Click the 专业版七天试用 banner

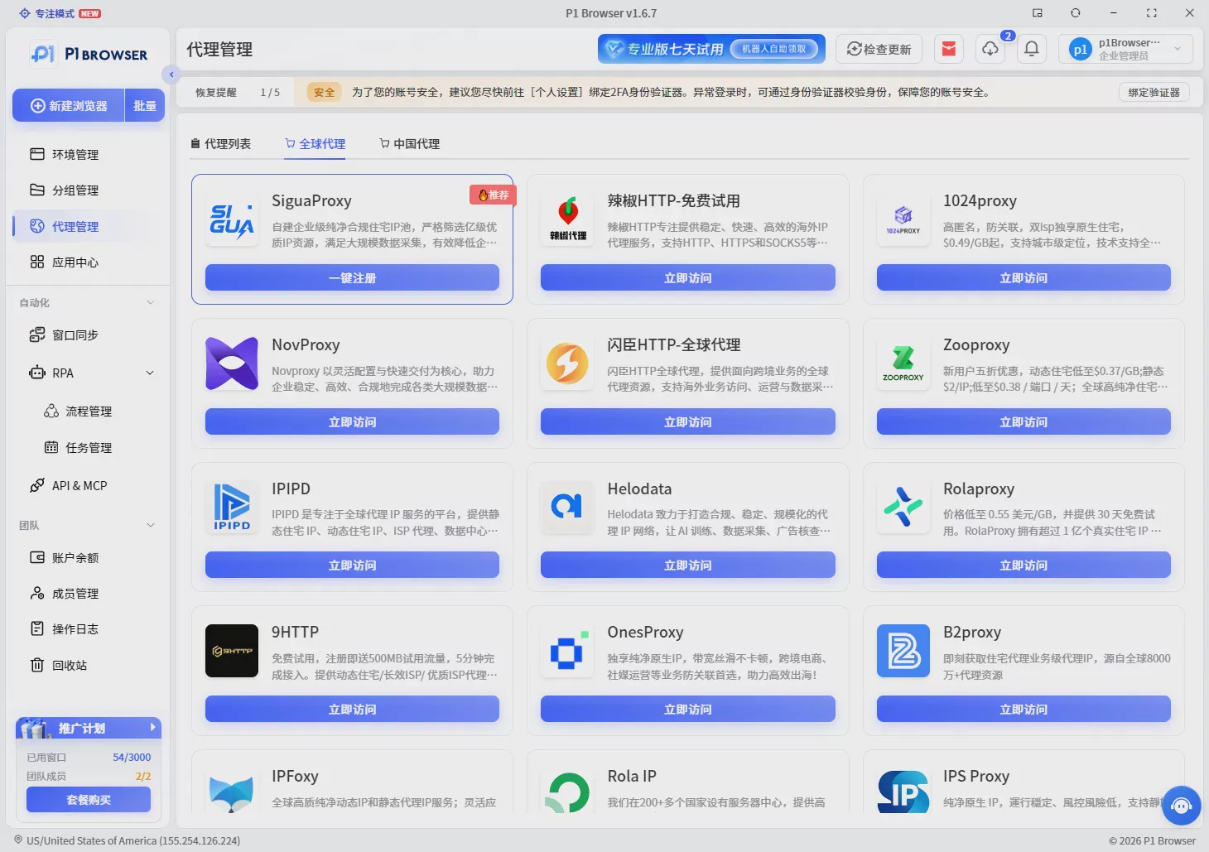click(x=711, y=49)
